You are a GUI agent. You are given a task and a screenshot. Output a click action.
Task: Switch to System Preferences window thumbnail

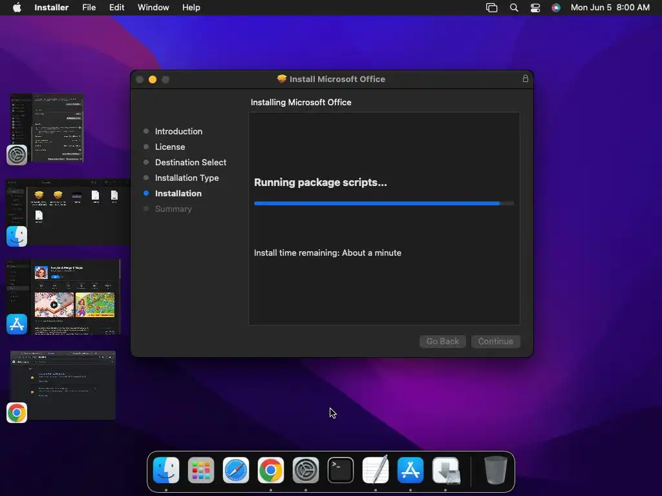point(47,128)
